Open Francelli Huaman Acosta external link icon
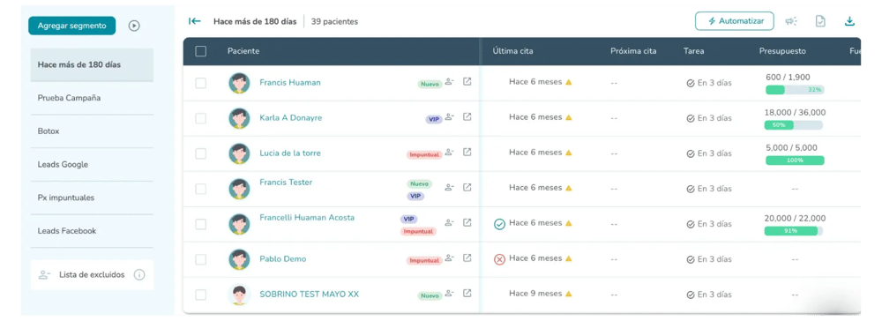The width and height of the screenshot is (882, 321). 467,222
